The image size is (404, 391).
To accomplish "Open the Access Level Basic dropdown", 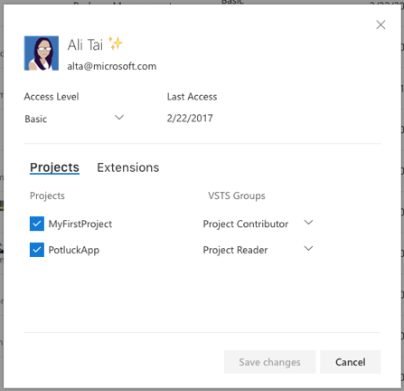I will pyautogui.click(x=74, y=119).
